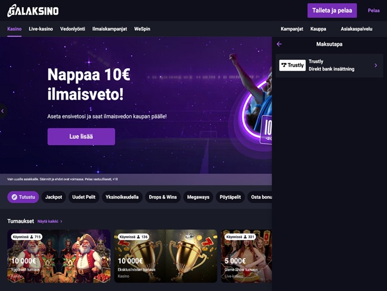Open the Live-kasino tab
The height and width of the screenshot is (291, 387).
(x=41, y=29)
